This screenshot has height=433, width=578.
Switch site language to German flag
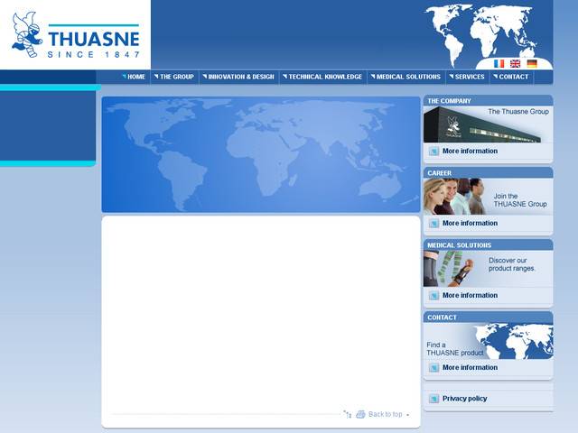point(532,64)
